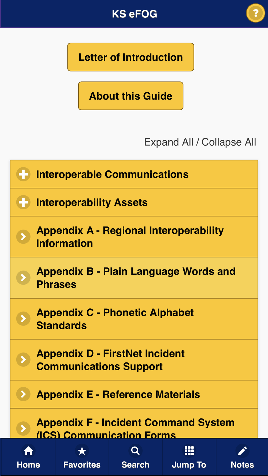This screenshot has width=268, height=476.
Task: Open Appendix E Reference Materials
Action: pos(134,394)
